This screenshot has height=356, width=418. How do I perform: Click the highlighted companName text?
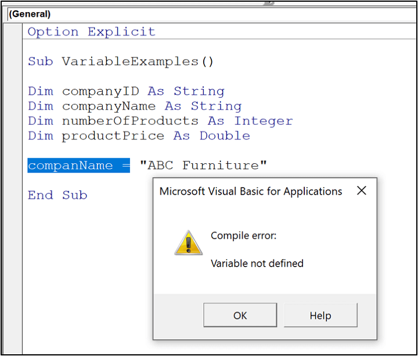pos(70,166)
